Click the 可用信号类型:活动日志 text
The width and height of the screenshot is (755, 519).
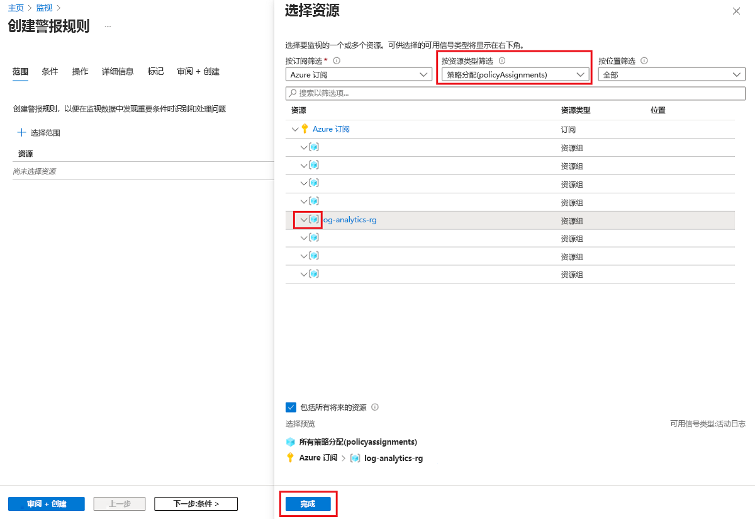point(708,424)
